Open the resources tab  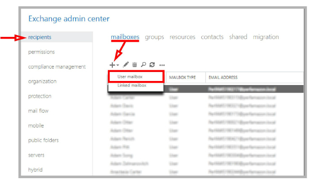tap(182, 37)
